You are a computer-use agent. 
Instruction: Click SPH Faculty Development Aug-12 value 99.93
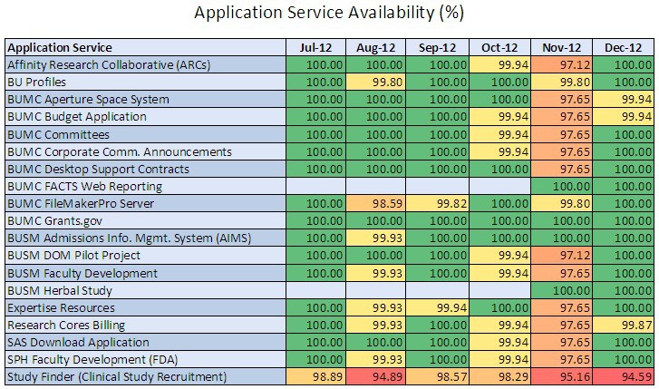pyautogui.click(x=376, y=360)
